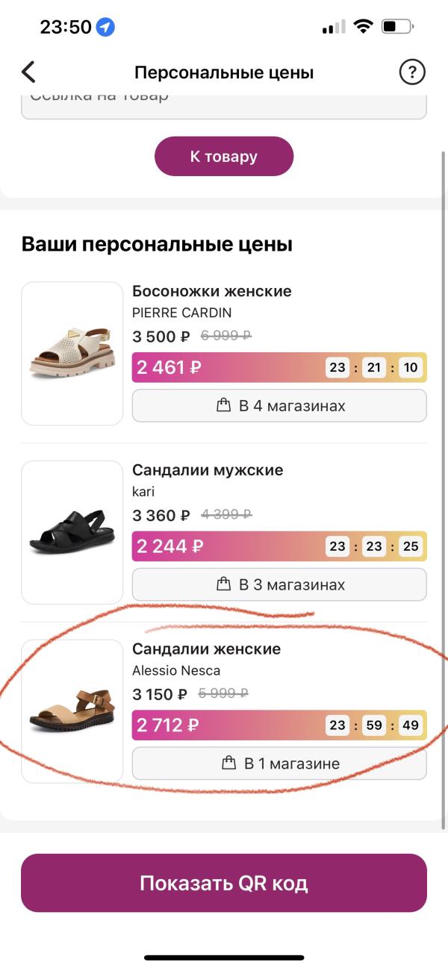Tap the back arrow icon
This screenshot has height=968, width=448.
(28, 72)
